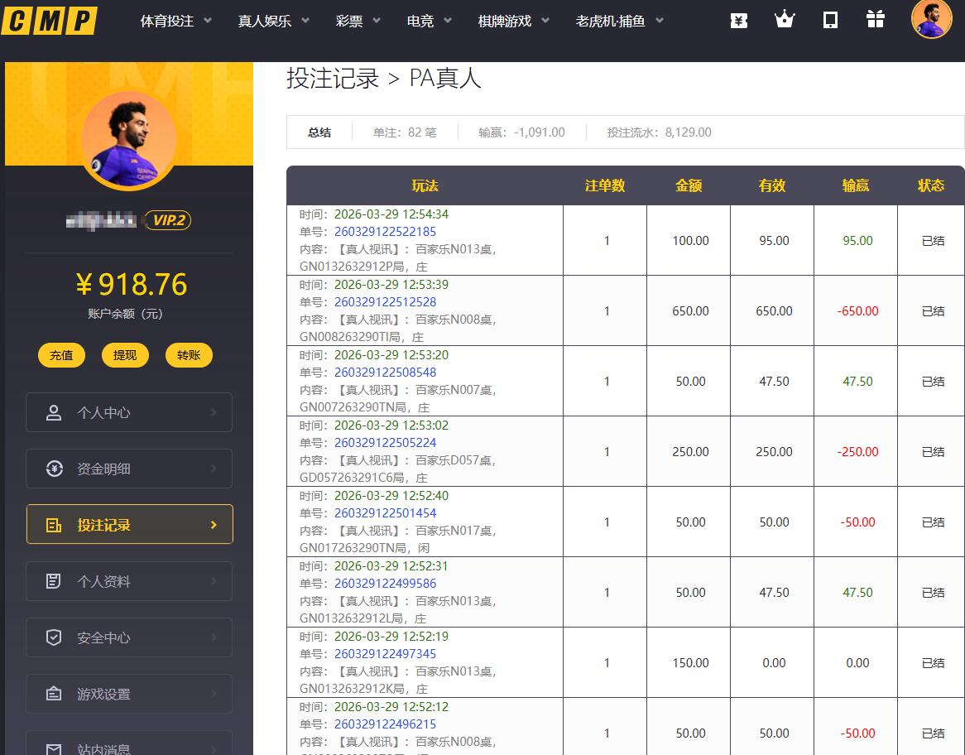Click the 提现 withdraw button
The height and width of the screenshot is (755, 965).
[125, 355]
